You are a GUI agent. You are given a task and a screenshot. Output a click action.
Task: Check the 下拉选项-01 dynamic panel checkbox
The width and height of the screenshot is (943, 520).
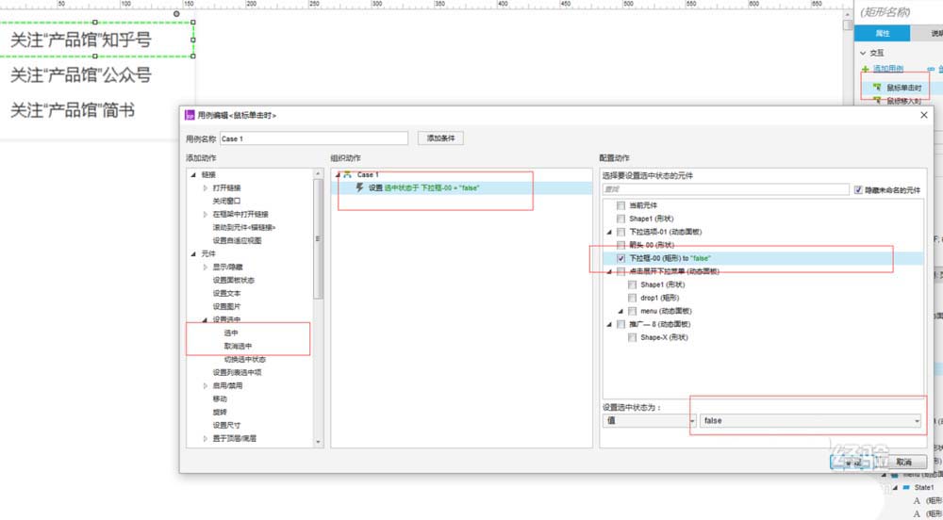620,232
